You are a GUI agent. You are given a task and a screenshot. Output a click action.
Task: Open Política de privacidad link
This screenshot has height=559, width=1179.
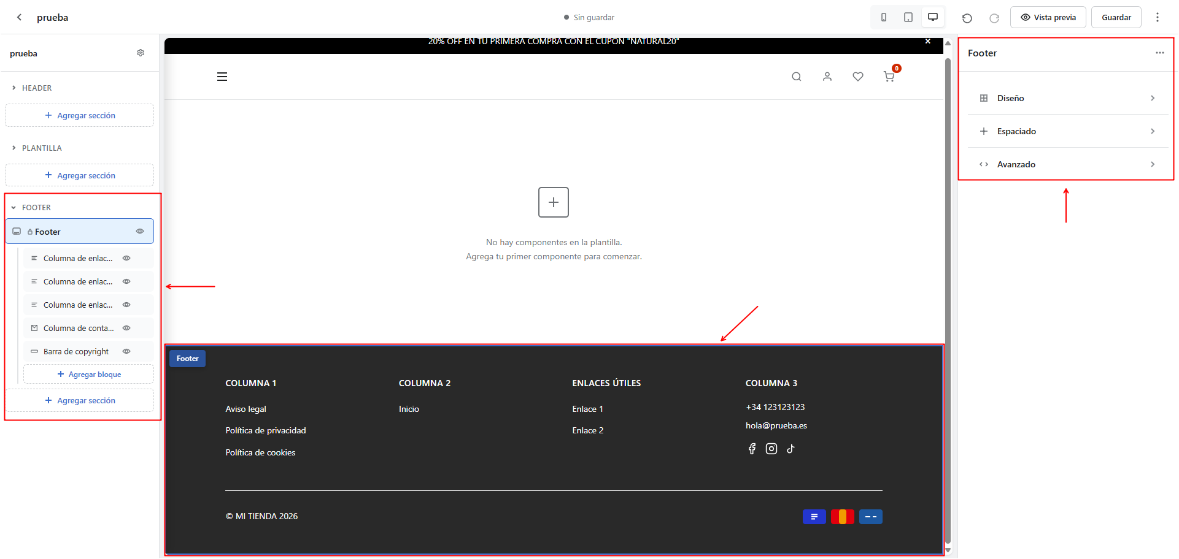pos(266,430)
